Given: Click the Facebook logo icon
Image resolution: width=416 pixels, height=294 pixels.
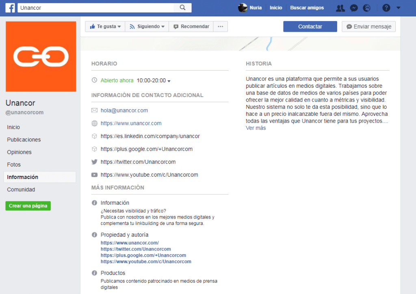Looking at the screenshot, I should pos(10,8).
